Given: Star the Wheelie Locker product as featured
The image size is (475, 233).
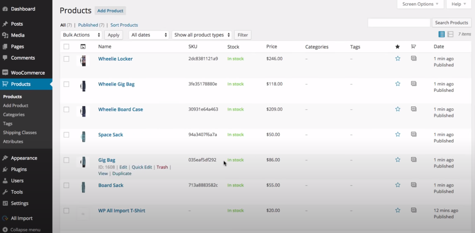Looking at the screenshot, I should (x=398, y=58).
